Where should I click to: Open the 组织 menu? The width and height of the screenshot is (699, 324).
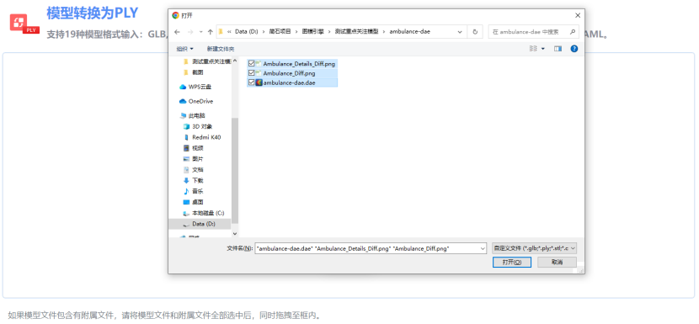click(x=184, y=49)
